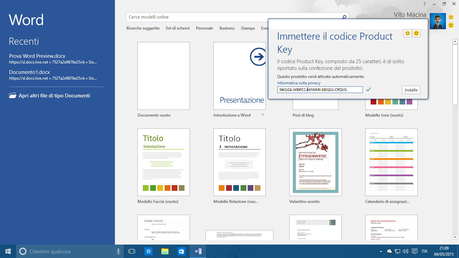Show hidden tray icons arrow
The height and width of the screenshot is (258, 459).
[x=381, y=251]
